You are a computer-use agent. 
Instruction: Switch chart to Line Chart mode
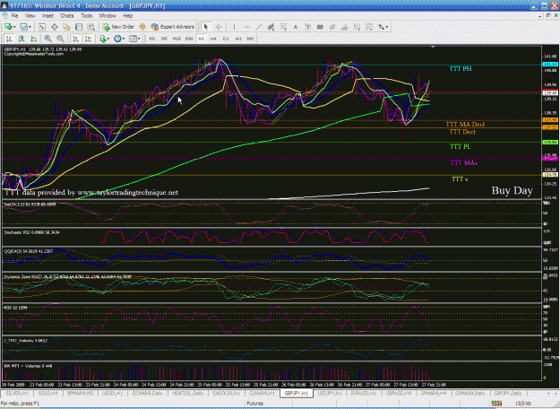point(33,39)
